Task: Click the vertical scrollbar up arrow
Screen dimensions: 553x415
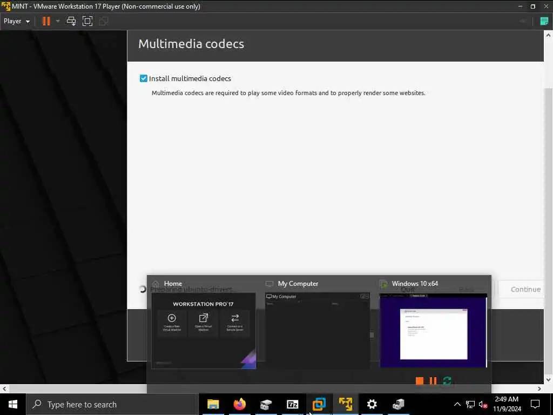Action: (548, 35)
